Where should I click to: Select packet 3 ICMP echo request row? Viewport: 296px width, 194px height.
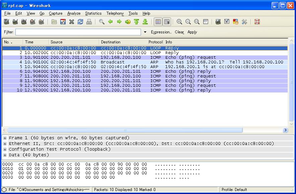click(x=145, y=57)
